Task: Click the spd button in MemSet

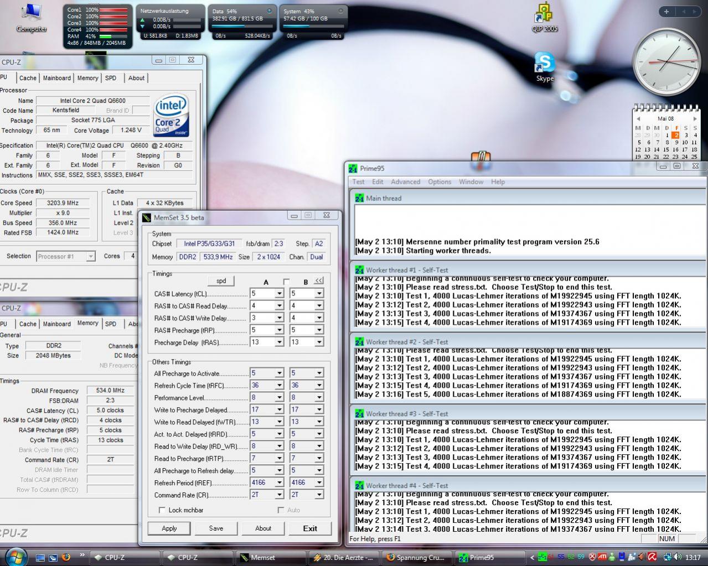Action: (221, 281)
